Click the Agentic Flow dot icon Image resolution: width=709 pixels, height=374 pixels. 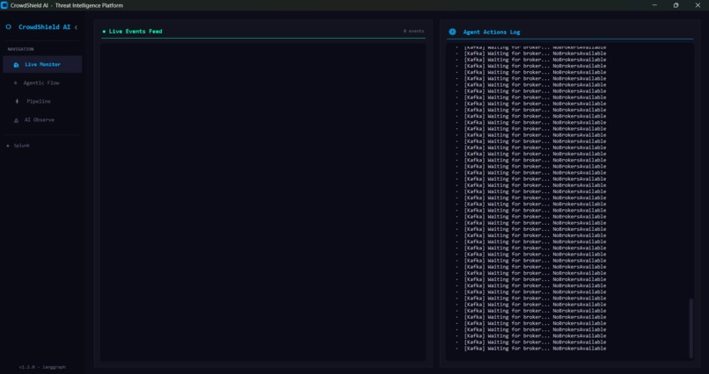[x=16, y=83]
